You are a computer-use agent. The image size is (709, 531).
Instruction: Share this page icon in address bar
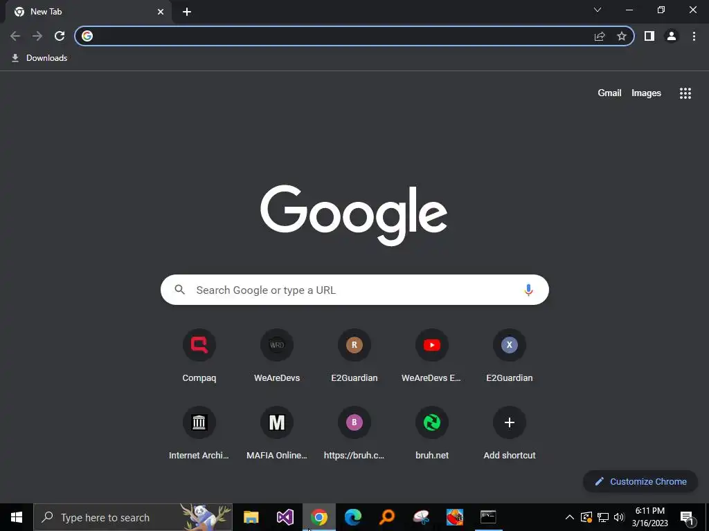coord(600,36)
